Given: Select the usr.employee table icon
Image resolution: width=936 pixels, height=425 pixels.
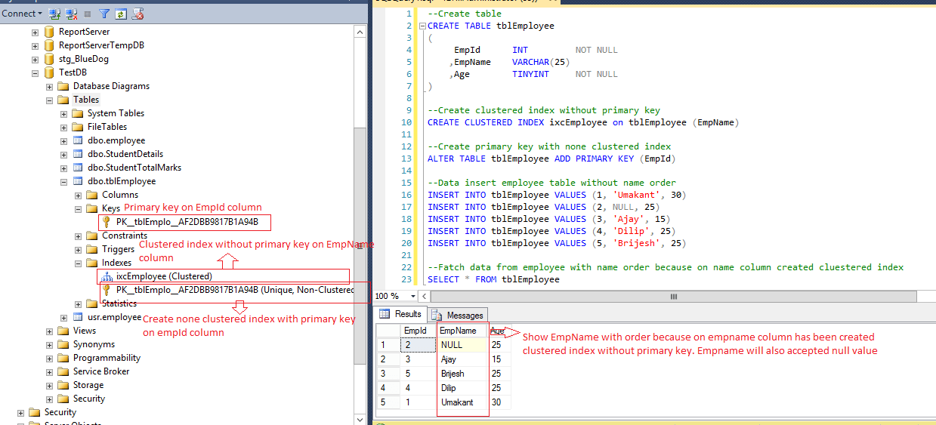Looking at the screenshot, I should 78,317.
